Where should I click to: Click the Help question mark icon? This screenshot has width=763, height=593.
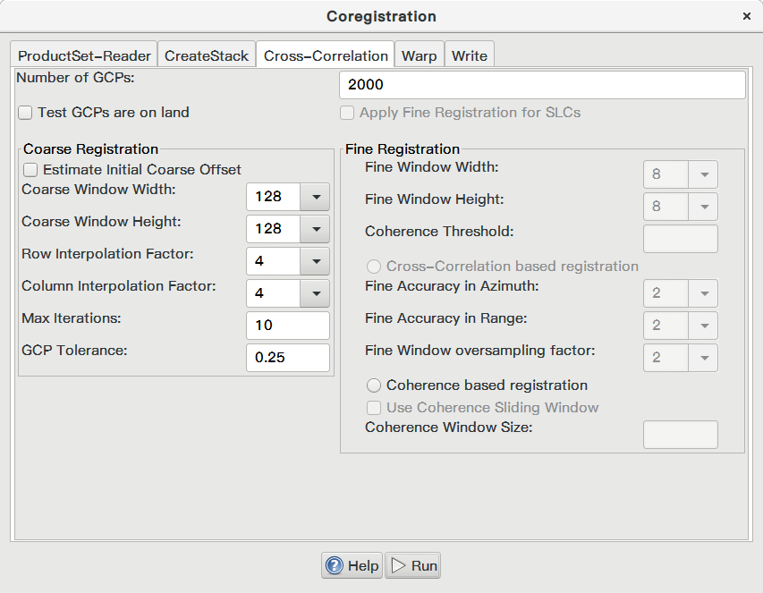pyautogui.click(x=335, y=565)
